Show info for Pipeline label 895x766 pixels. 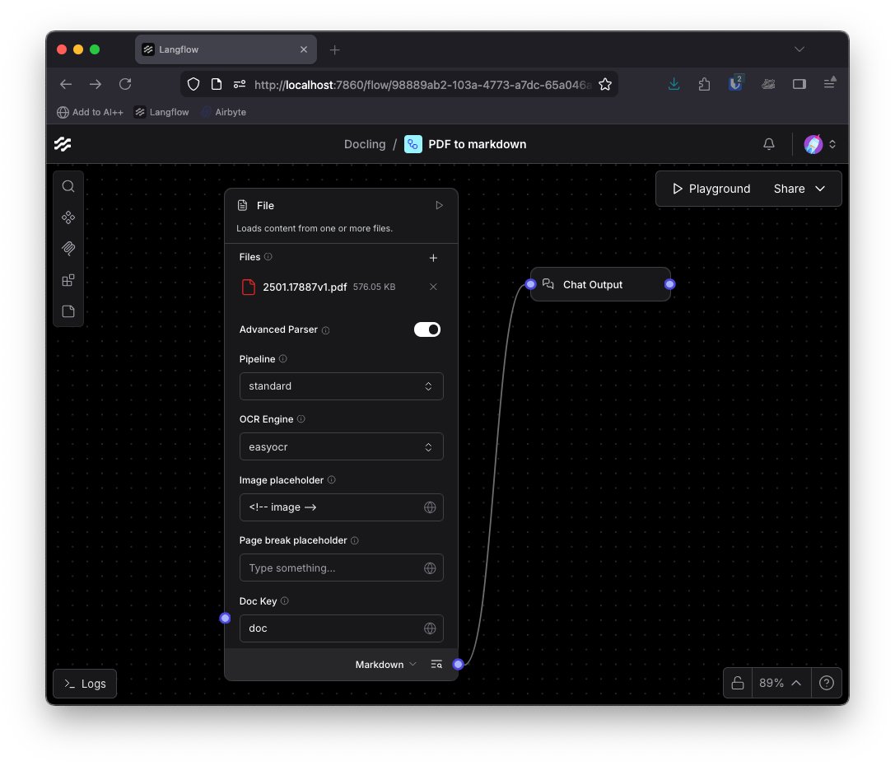(282, 358)
